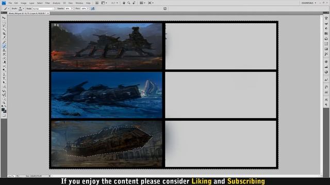The image size is (330, 185).
Task: Open the status bar document info arrow
Action: 49,176
